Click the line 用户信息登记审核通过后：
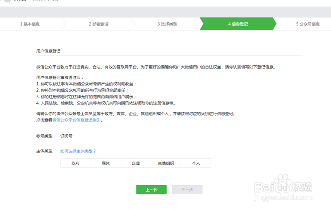This screenshot has width=331, height=209. pyautogui.click(x=60, y=78)
